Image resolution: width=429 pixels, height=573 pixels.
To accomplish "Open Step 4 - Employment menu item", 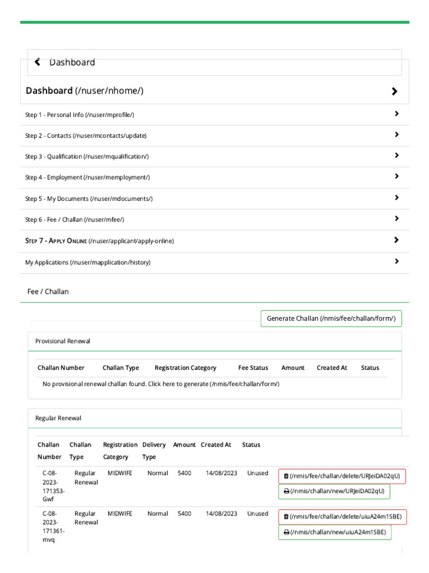I will coord(87,177).
